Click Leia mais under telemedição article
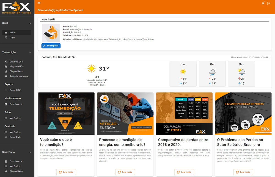 66,172
